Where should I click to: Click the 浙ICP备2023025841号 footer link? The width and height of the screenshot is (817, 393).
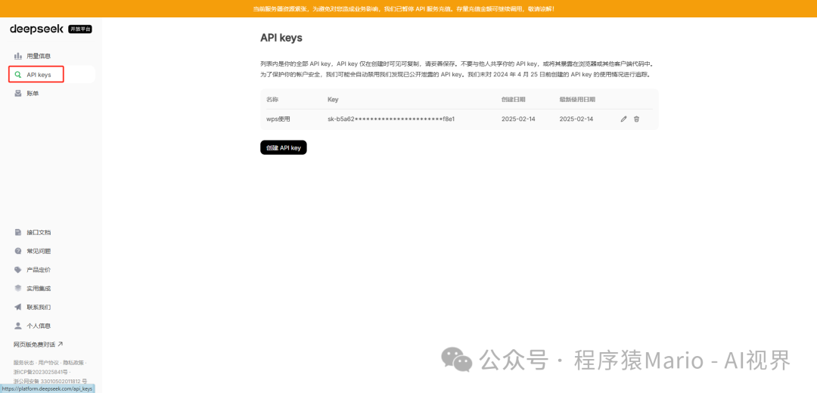[41, 372]
